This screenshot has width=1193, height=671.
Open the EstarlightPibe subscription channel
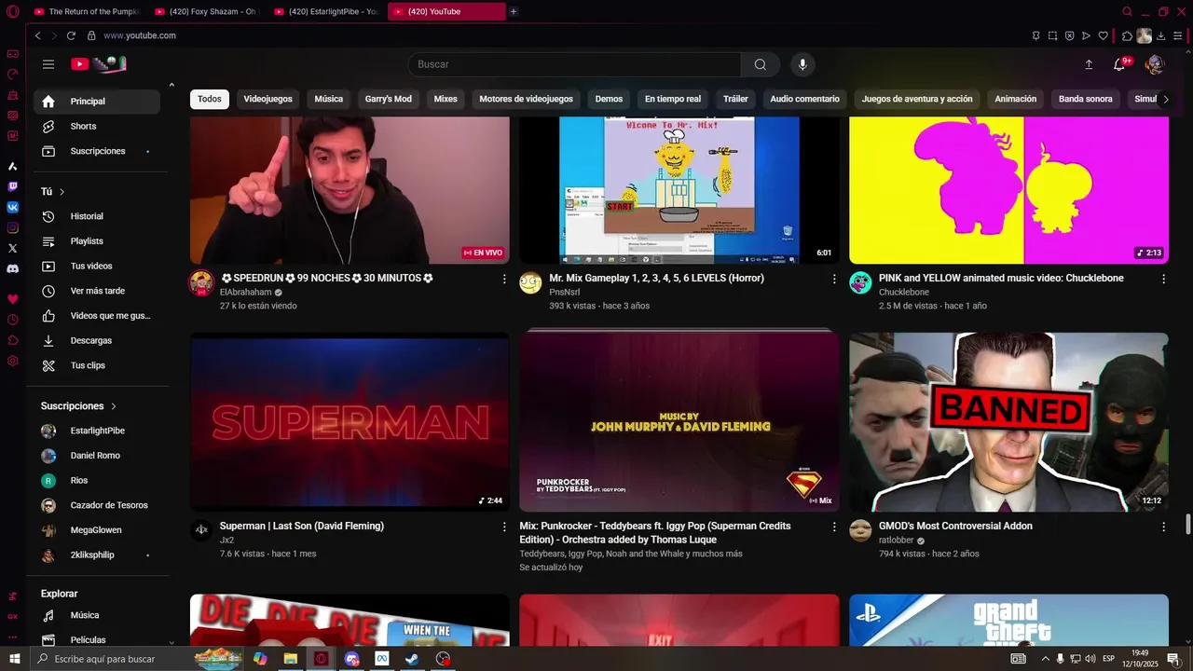tap(97, 431)
